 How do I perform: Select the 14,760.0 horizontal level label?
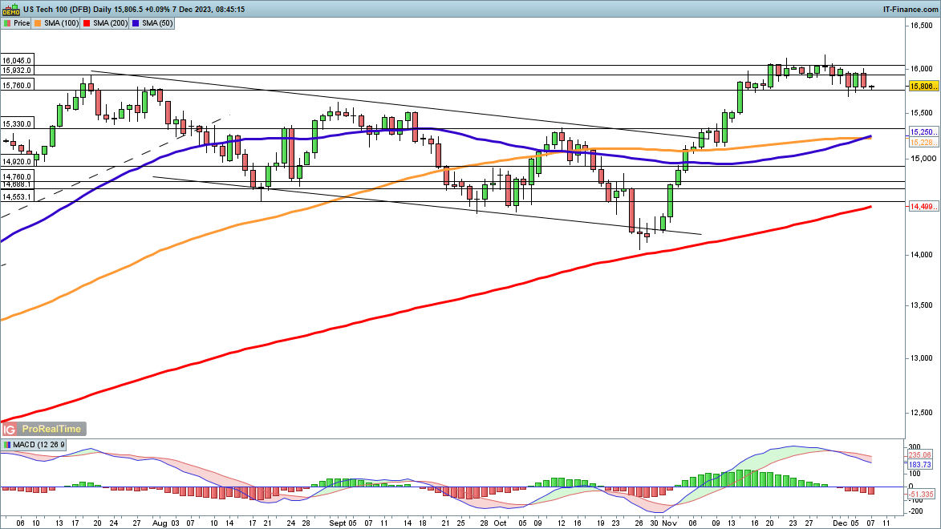17,177
